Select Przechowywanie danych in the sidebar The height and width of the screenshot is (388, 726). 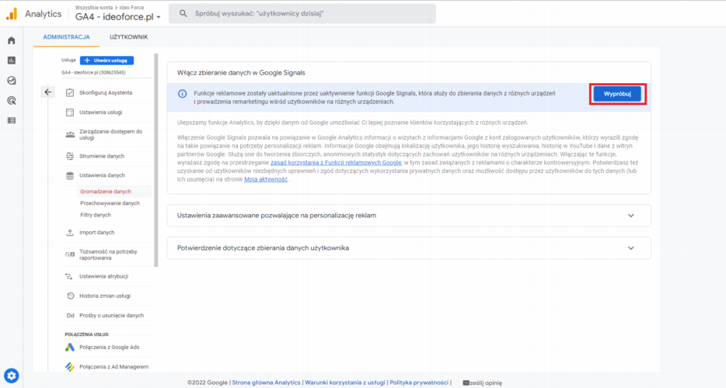(x=110, y=203)
